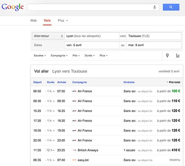
Task: Click the 12 h duration on British Airways row
Action: (49, 150)
